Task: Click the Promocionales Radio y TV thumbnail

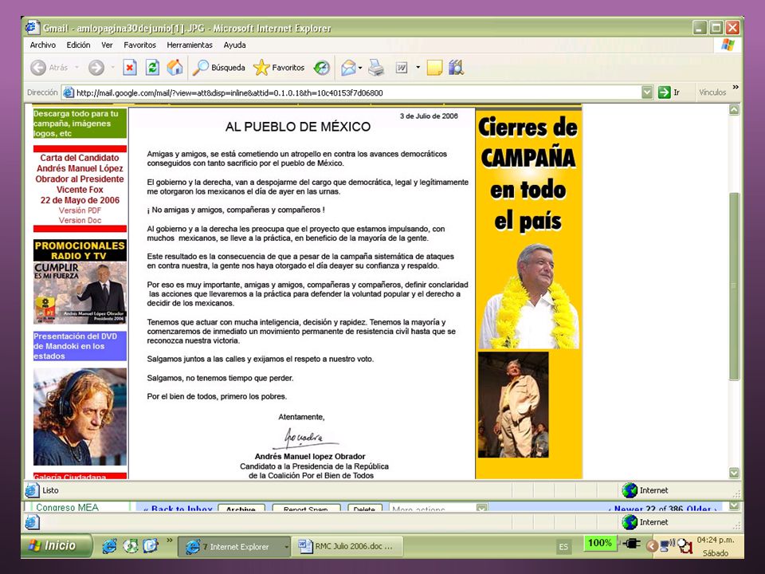Action: pos(80,281)
